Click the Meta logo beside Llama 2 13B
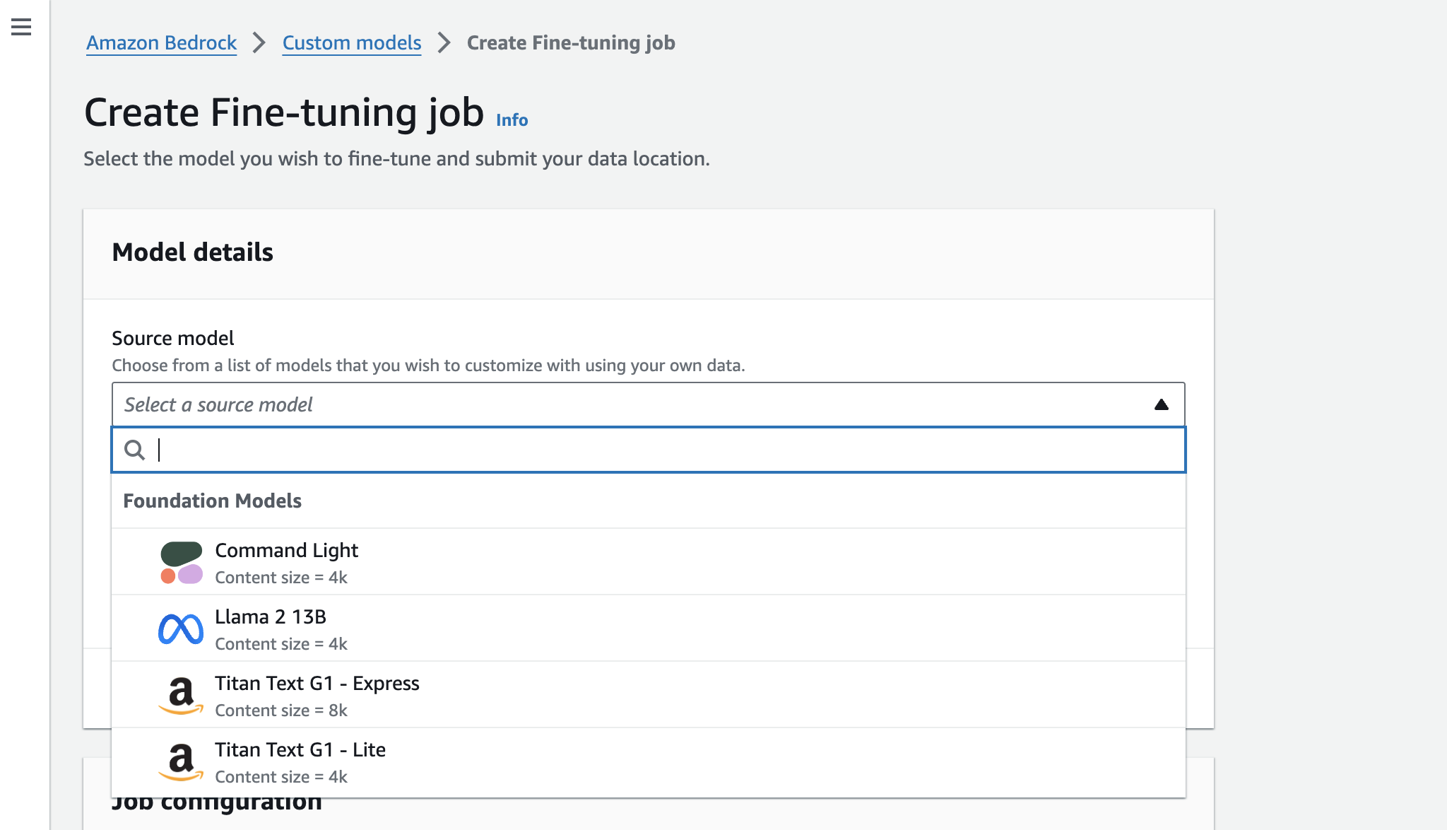Image resolution: width=1447 pixels, height=830 pixels. point(181,629)
